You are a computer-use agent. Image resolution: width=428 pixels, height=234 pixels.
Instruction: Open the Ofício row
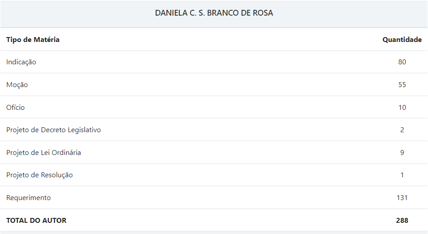click(x=214, y=107)
